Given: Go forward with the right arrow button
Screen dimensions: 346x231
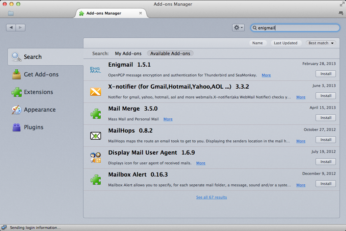Looking at the screenshot, I should coord(20,28).
